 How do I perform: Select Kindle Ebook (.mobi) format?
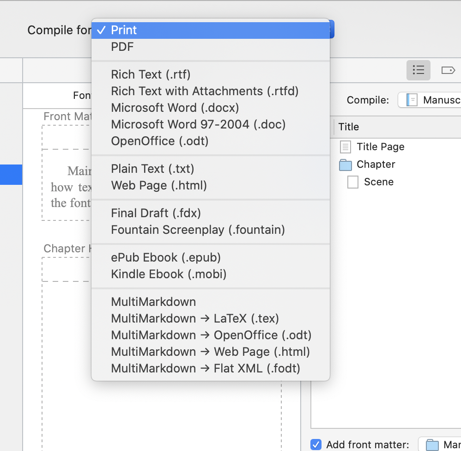(169, 274)
